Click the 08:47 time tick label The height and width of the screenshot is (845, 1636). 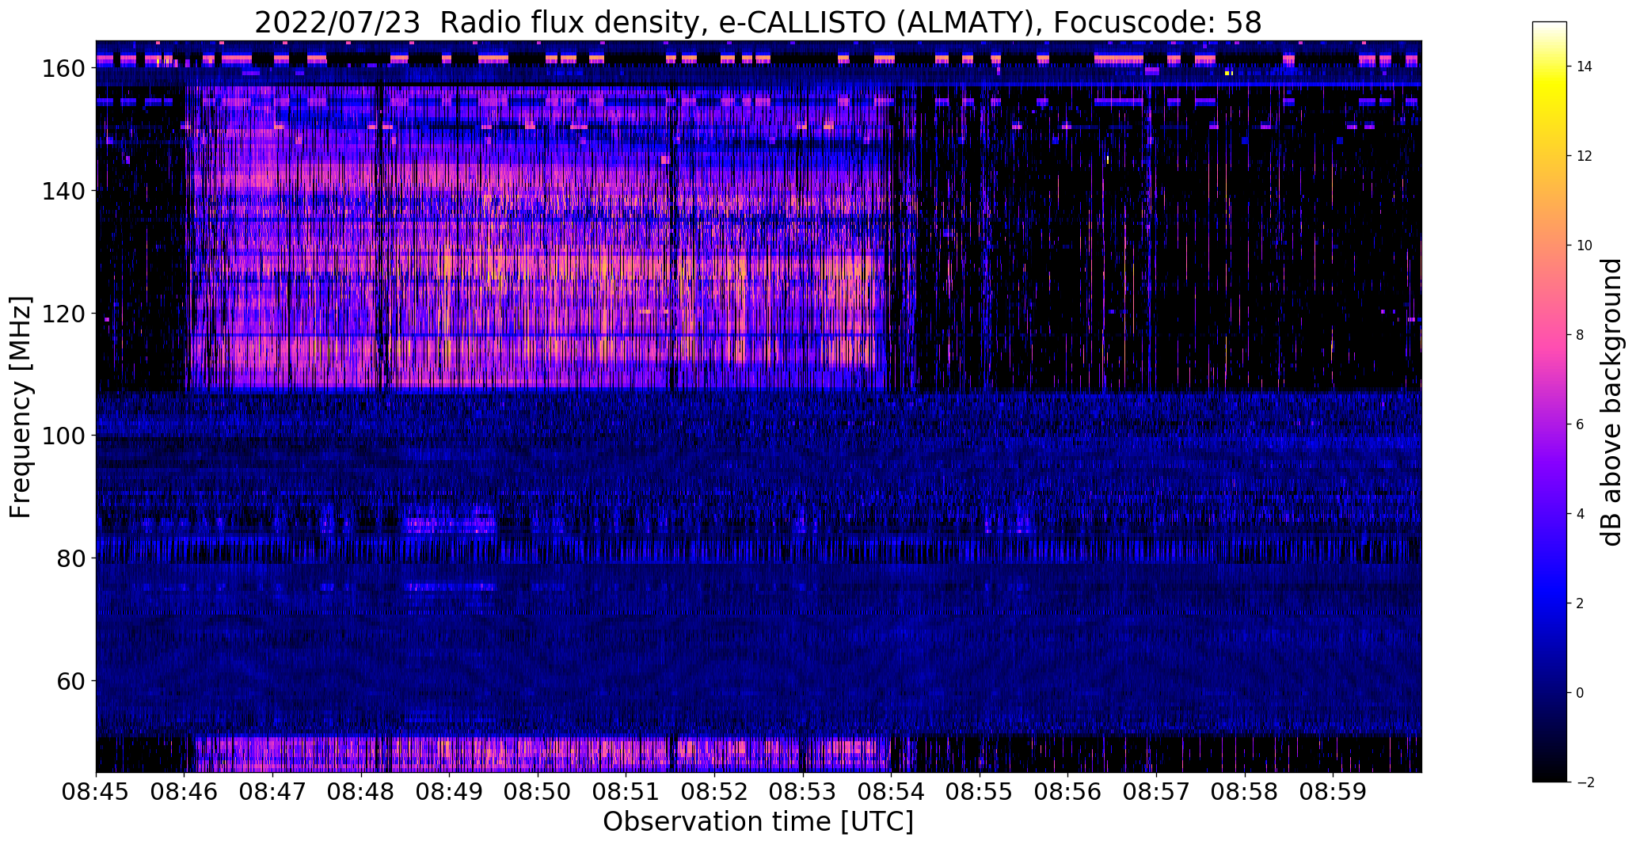click(x=272, y=791)
